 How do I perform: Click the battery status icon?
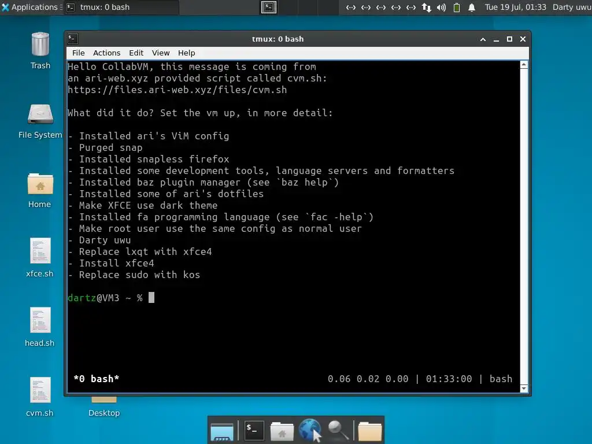tap(457, 7)
